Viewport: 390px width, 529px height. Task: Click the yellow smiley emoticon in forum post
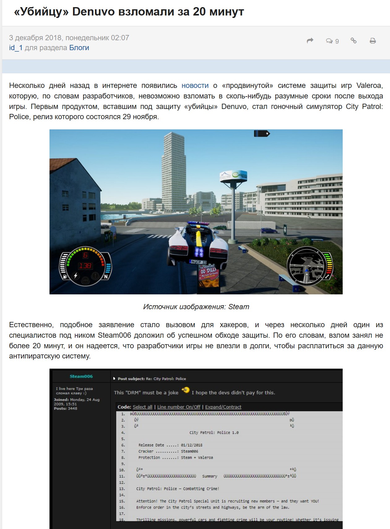(185, 390)
